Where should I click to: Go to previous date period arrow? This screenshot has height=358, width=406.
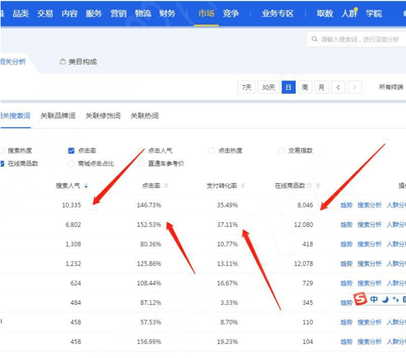click(338, 87)
